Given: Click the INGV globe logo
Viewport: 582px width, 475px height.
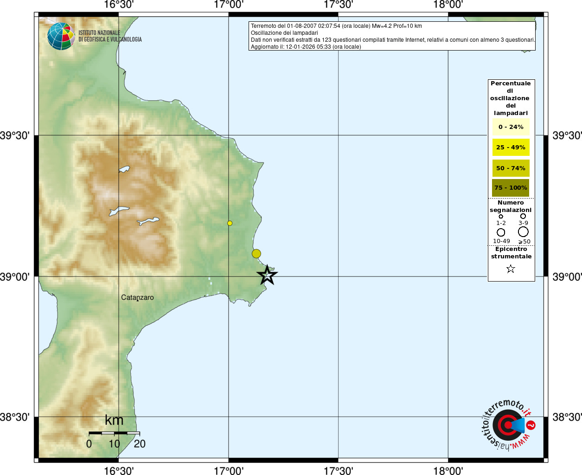Looking at the screenshot, I should [61, 36].
